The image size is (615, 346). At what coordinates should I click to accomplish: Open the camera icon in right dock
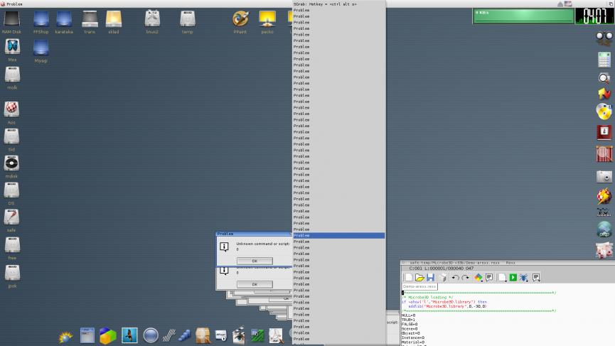click(604, 176)
